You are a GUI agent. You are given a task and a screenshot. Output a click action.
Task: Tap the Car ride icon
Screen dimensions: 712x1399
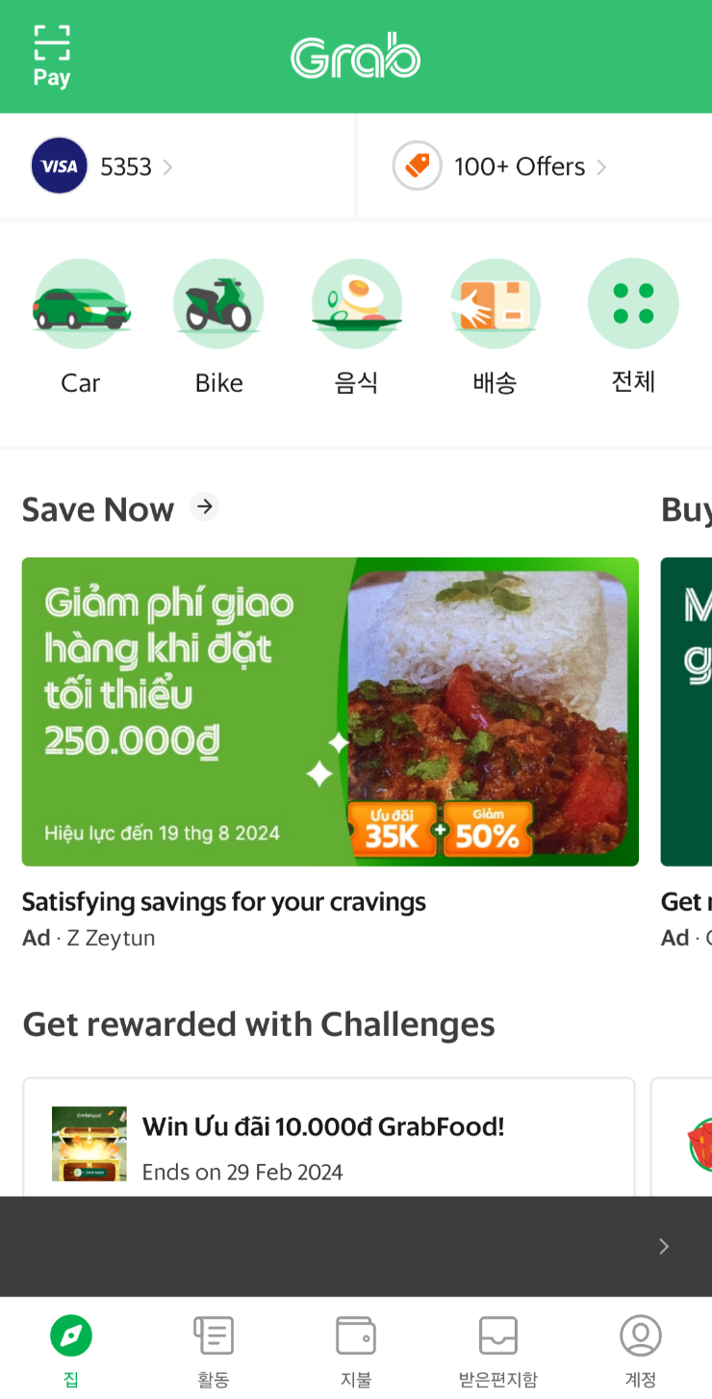(x=81, y=304)
